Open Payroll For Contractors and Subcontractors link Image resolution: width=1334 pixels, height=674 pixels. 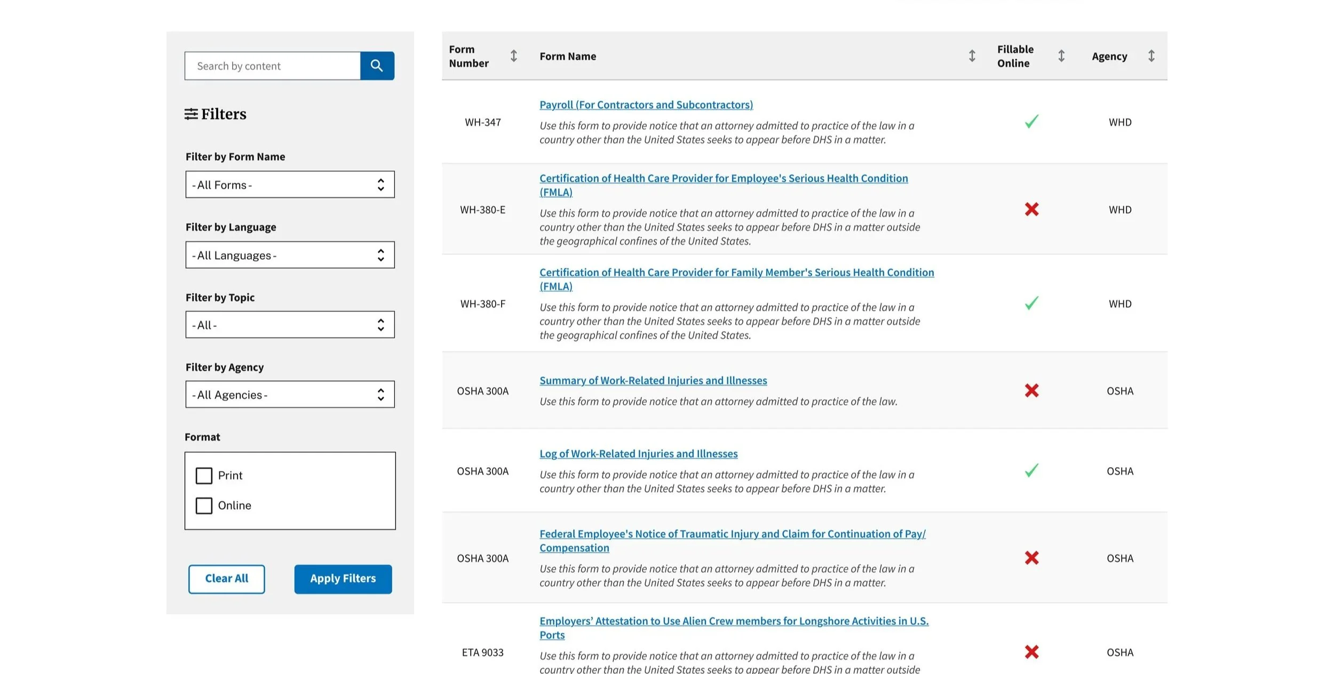[x=646, y=105]
